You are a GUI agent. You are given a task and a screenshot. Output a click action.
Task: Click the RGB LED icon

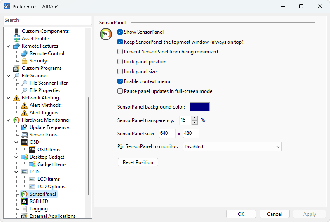(x=24, y=201)
